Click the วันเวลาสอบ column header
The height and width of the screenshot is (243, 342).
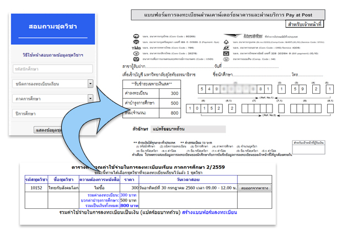[188, 179]
